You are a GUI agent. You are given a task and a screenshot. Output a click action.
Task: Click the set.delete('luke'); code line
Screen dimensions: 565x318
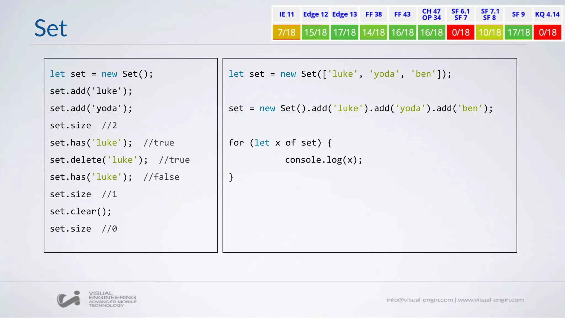(x=99, y=160)
